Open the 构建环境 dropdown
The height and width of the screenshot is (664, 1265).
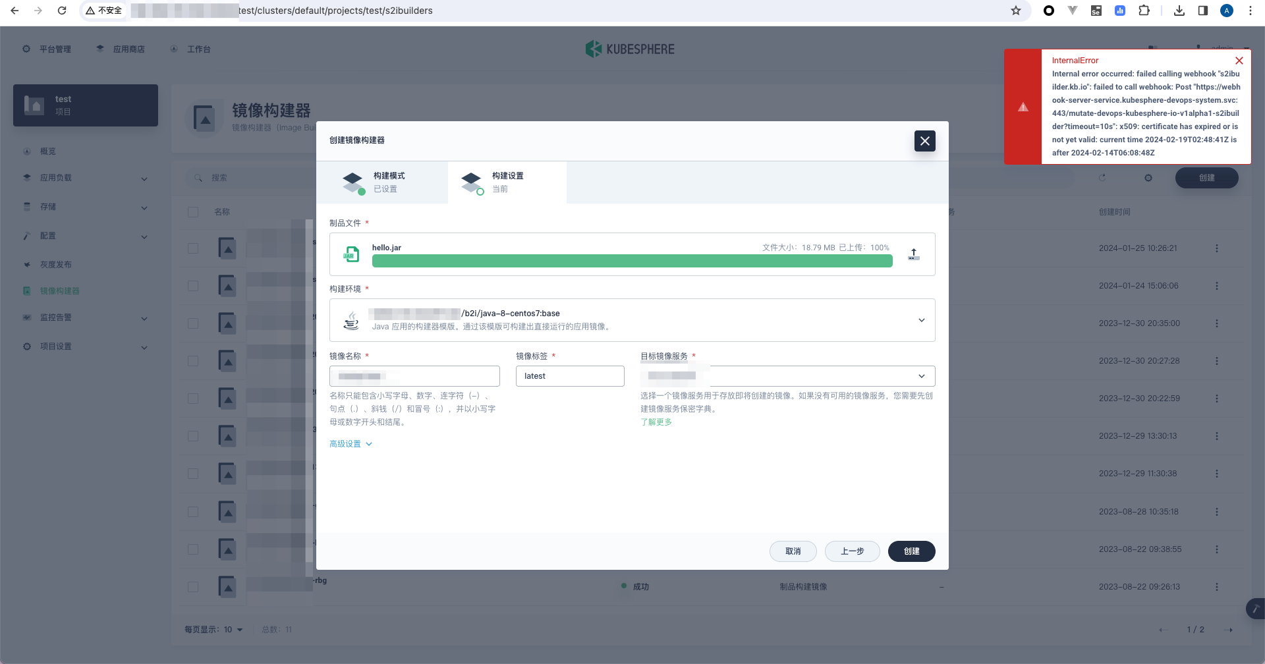pyautogui.click(x=921, y=320)
